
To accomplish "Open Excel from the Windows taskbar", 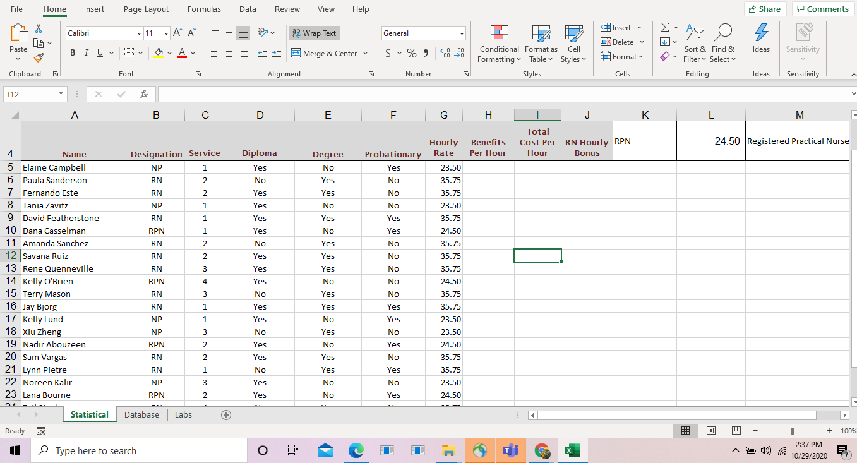I will click(x=572, y=450).
